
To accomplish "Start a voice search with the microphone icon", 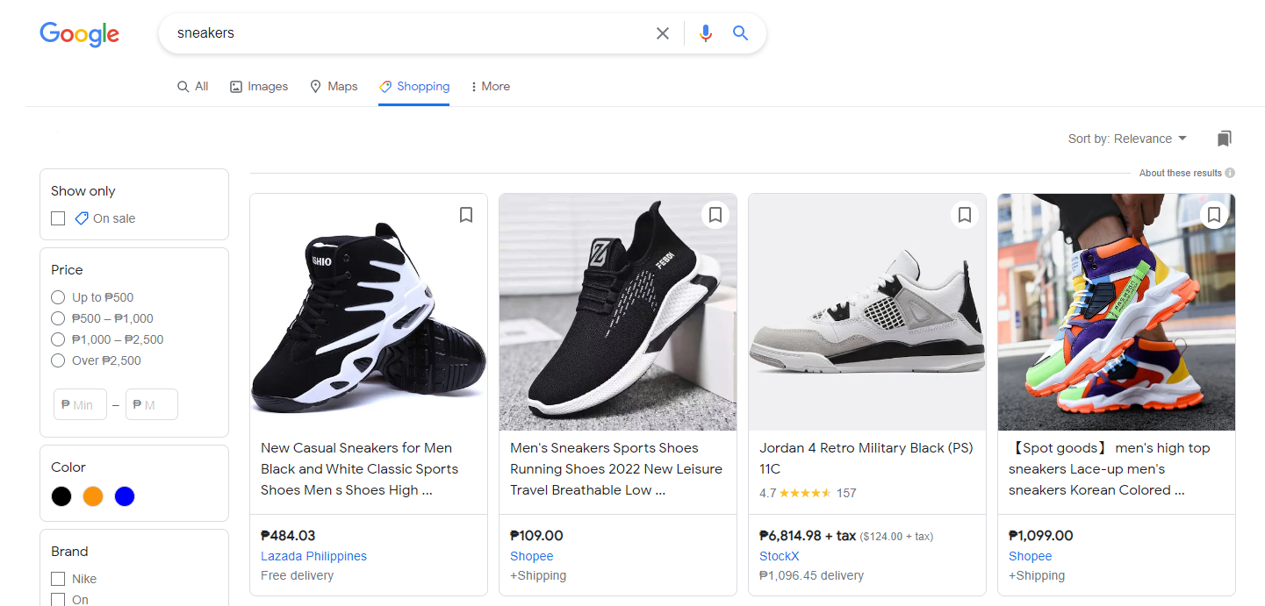I will pos(706,32).
